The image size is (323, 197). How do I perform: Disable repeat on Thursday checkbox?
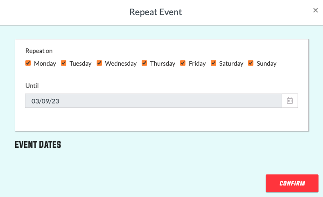[145, 63]
